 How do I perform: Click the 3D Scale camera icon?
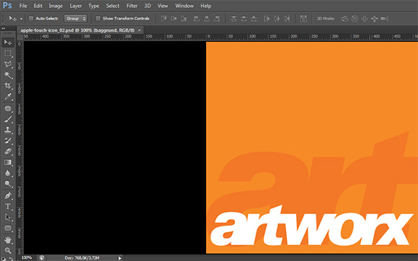coord(384,19)
